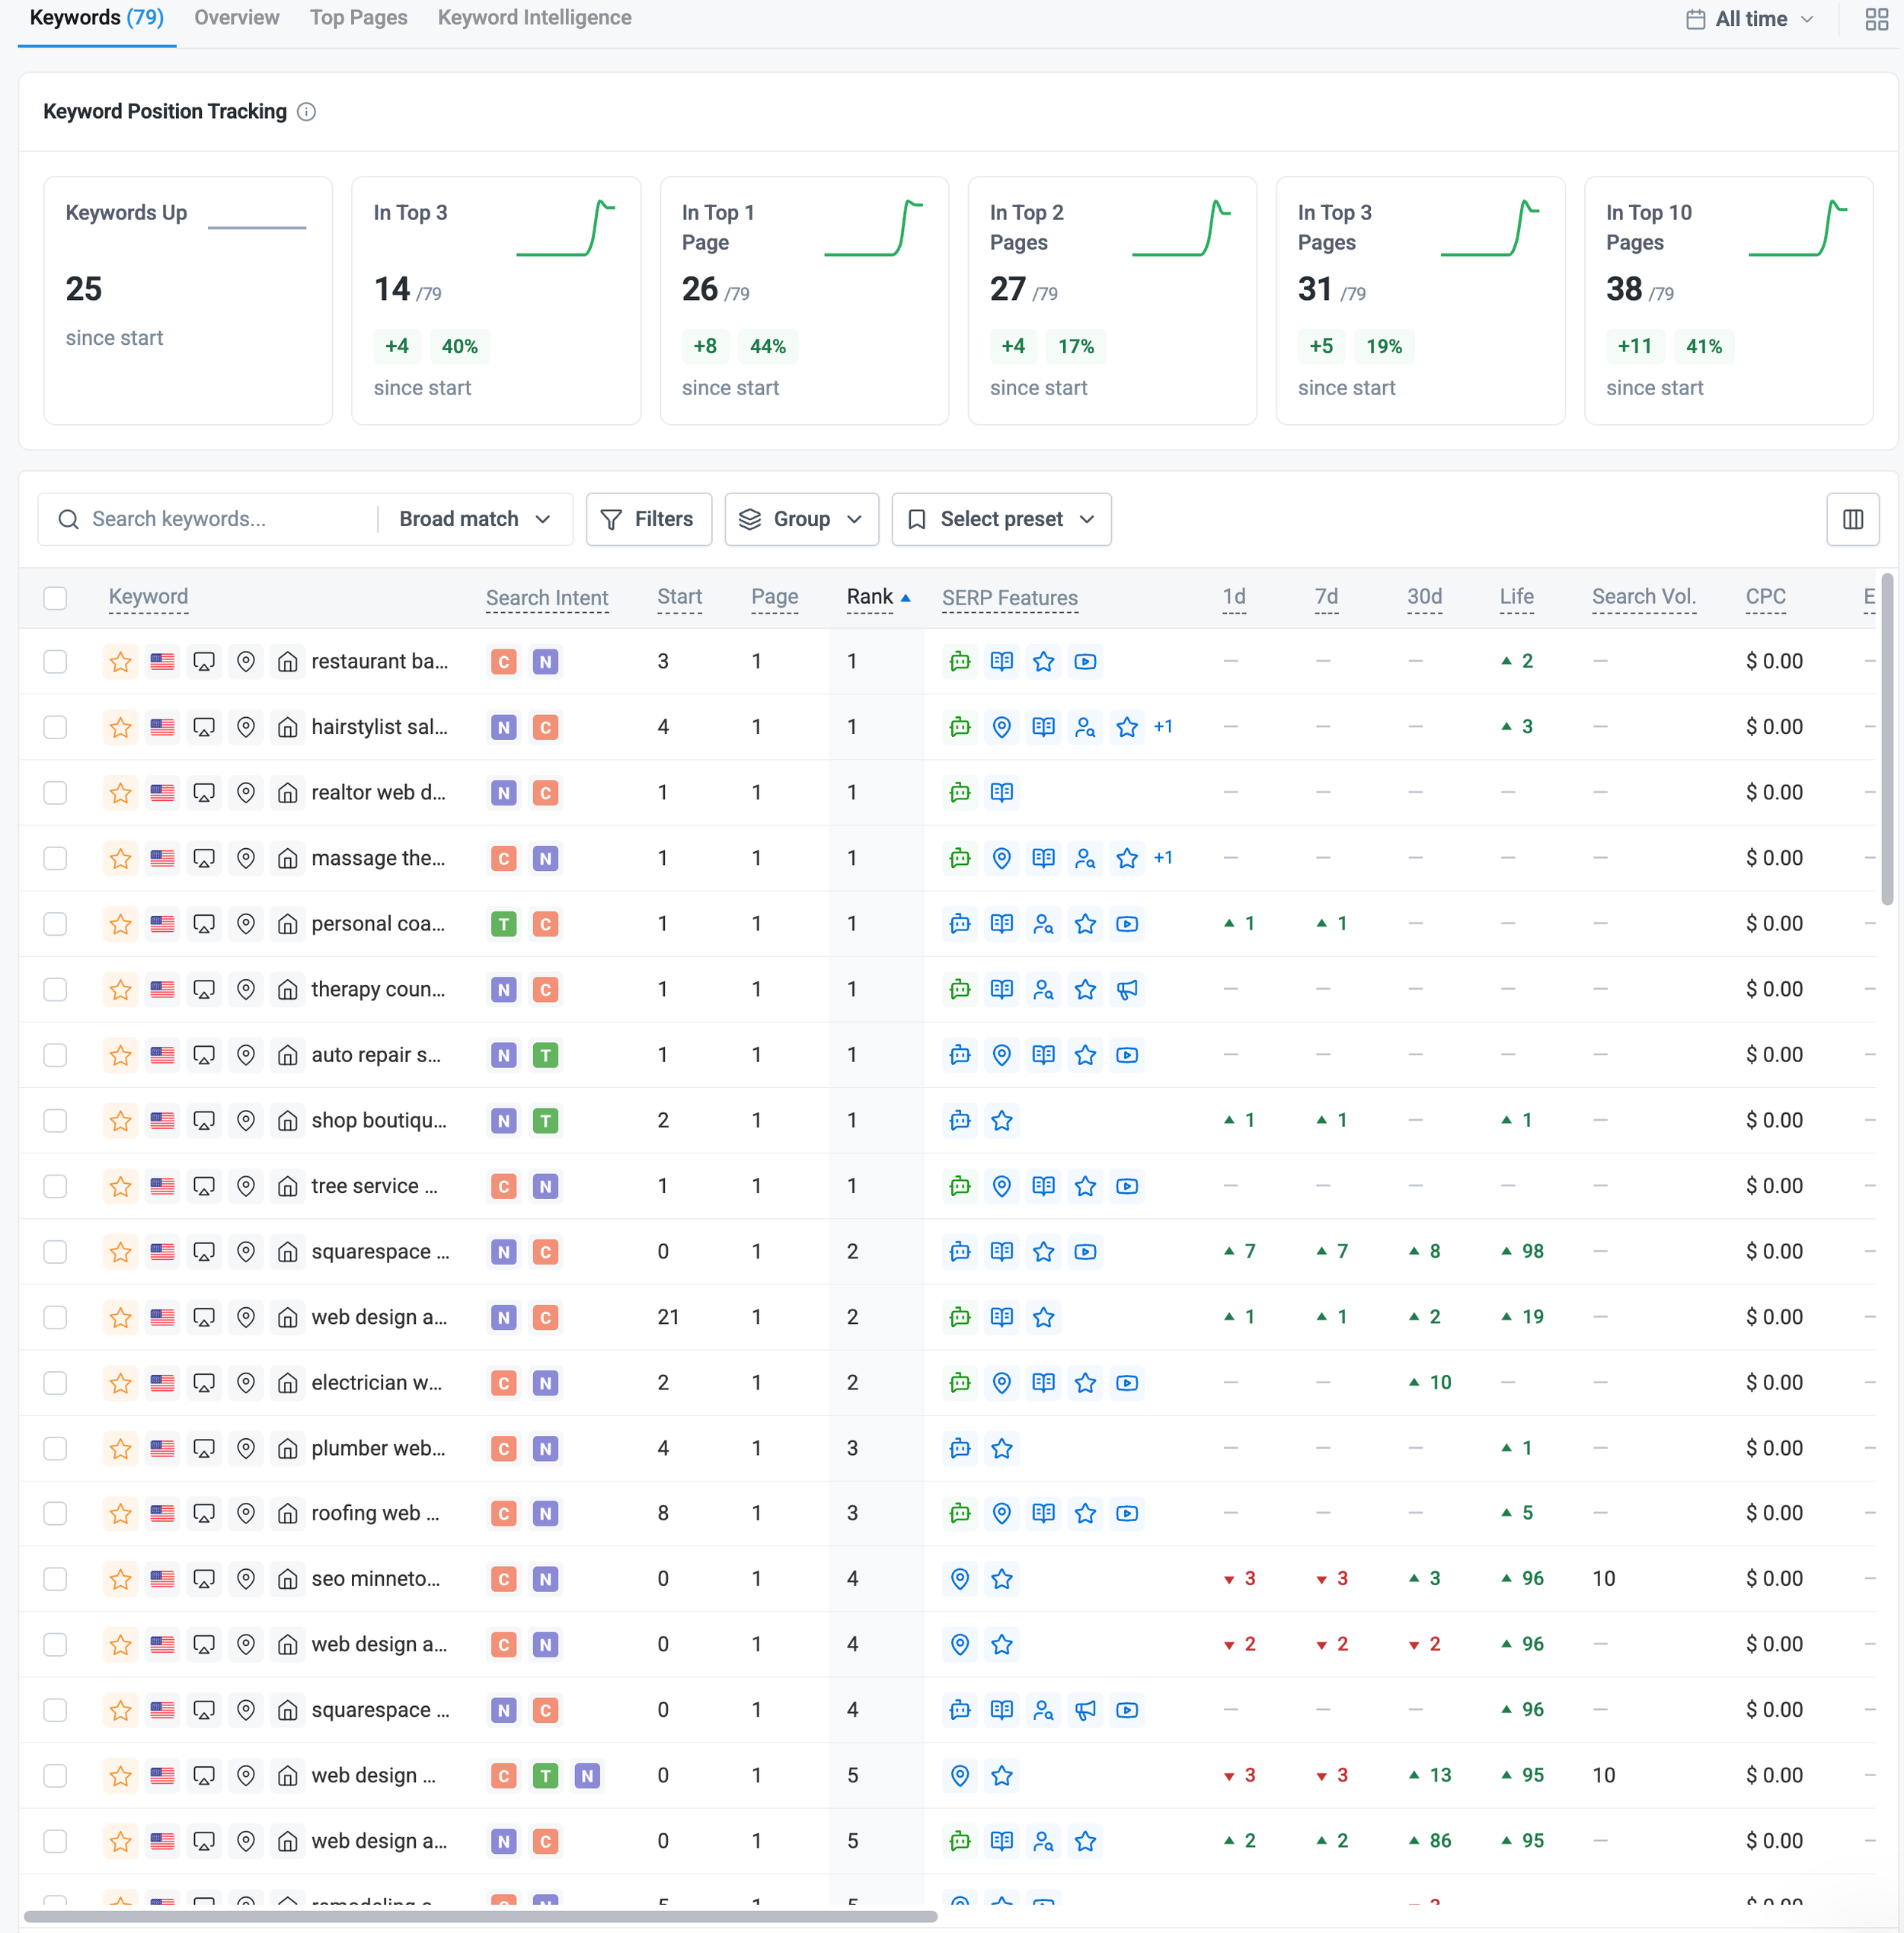Click the tree service ... keyword name
Screen dimensions: 1904x1933
pyautogui.click(x=374, y=1186)
